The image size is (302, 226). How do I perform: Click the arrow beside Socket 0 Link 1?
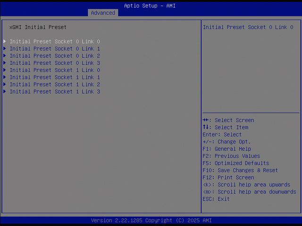coord(5,48)
